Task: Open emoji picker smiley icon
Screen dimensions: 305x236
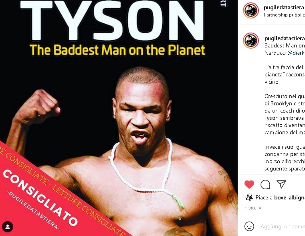Action: pyautogui.click(x=249, y=226)
